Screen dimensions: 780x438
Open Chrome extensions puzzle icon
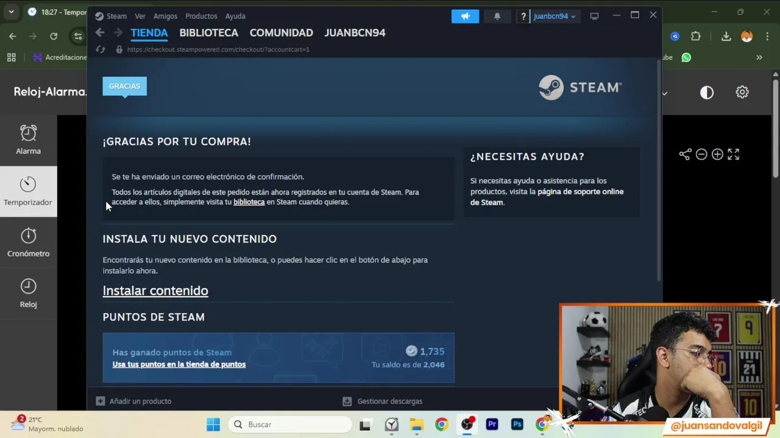point(696,36)
